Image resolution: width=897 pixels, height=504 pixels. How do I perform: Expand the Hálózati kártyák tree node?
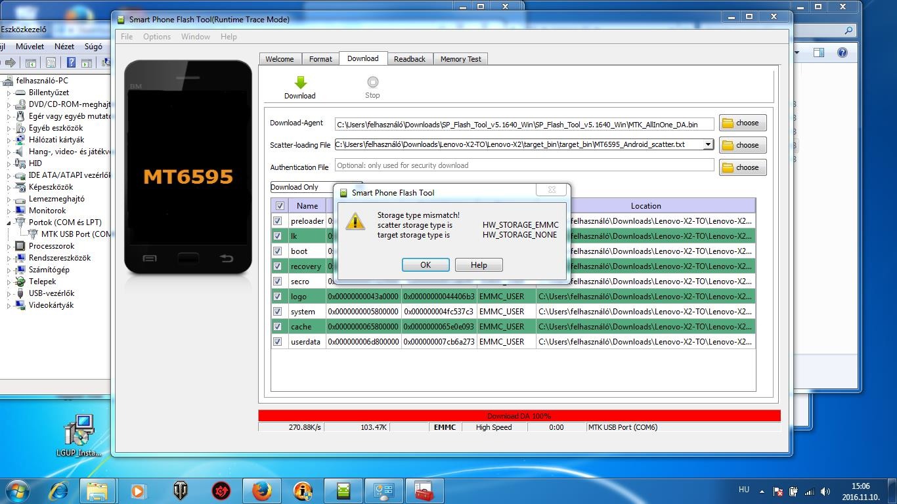9,140
